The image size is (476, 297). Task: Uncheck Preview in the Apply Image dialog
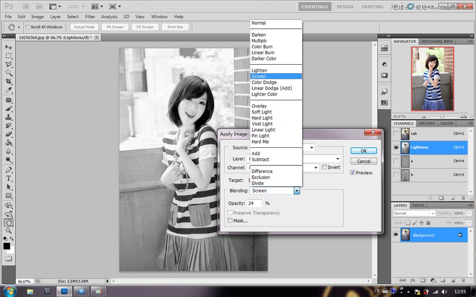[x=353, y=172]
